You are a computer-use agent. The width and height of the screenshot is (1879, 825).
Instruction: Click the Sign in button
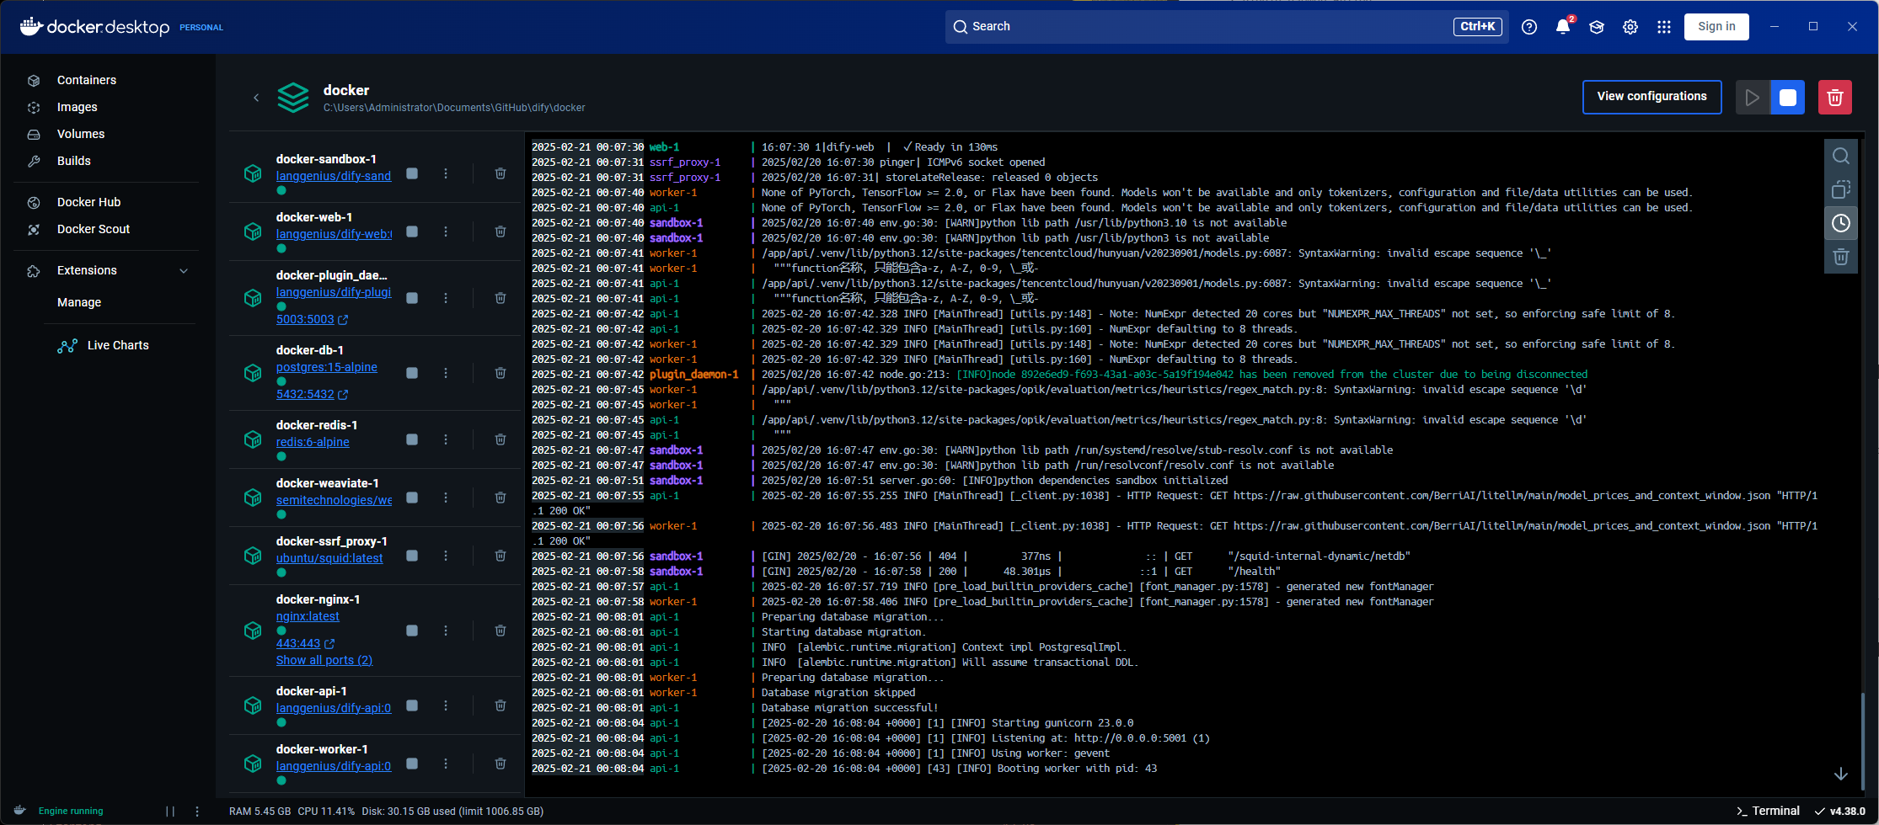(1716, 27)
